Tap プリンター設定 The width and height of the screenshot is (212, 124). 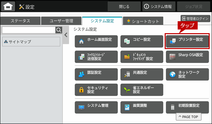187,41
